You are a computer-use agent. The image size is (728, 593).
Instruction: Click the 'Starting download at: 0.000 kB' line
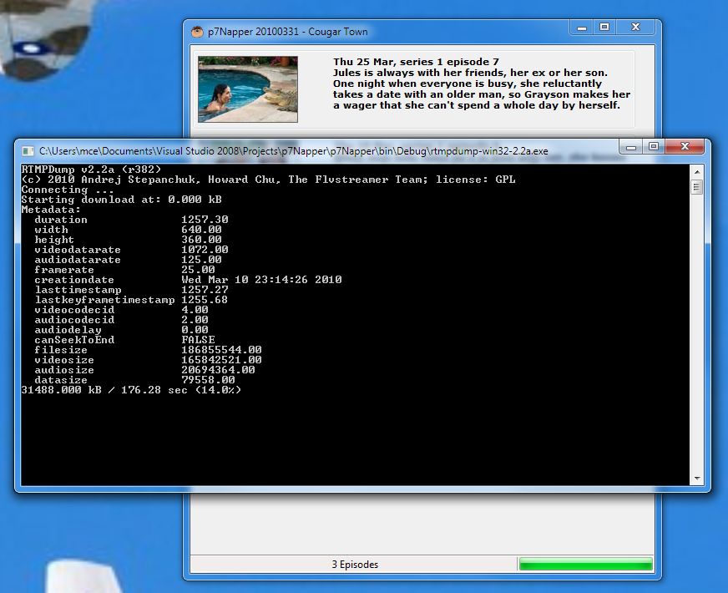click(x=121, y=200)
